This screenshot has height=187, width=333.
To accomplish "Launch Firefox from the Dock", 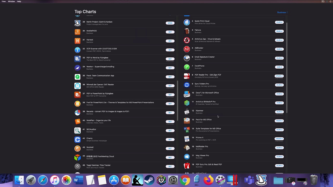I will coord(208,180).
